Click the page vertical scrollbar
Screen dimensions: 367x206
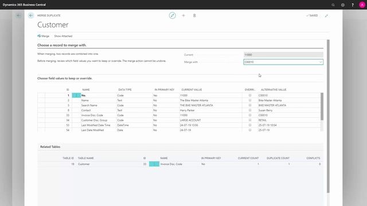[x=328, y=116]
